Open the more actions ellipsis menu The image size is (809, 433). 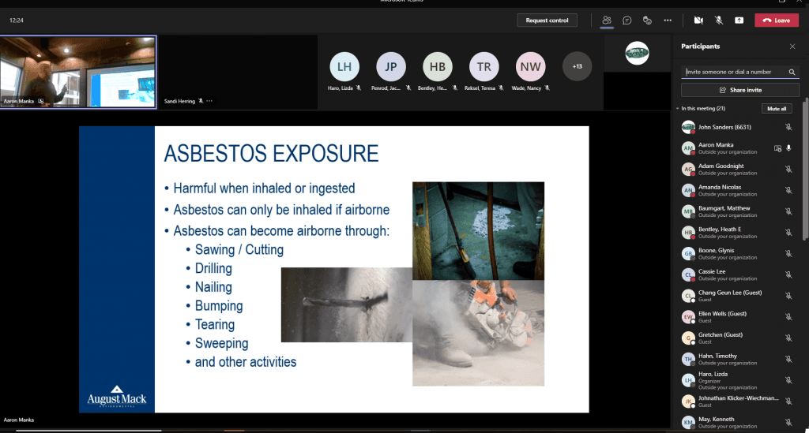pyautogui.click(x=668, y=20)
